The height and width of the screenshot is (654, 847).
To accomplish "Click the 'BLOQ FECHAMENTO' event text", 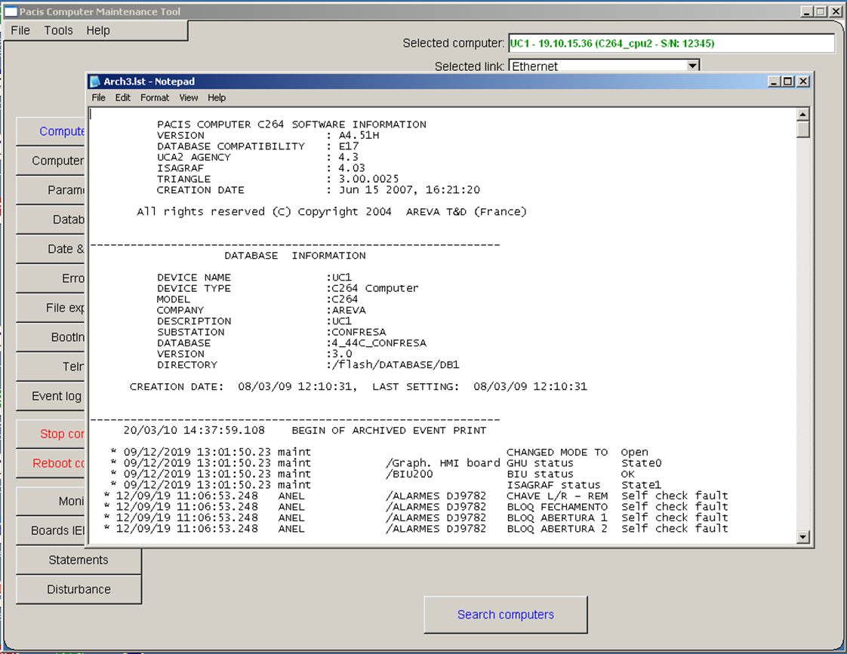I will [x=557, y=507].
